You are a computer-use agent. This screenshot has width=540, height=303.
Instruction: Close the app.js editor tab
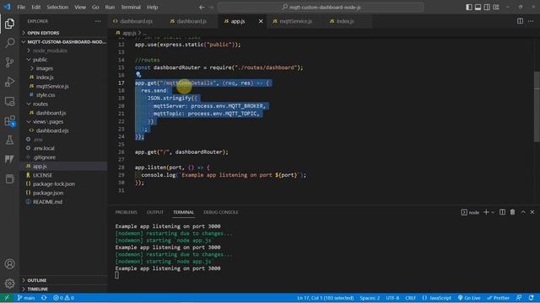click(x=261, y=21)
